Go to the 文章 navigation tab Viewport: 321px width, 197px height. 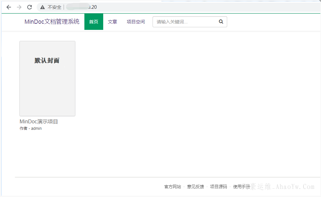click(112, 22)
